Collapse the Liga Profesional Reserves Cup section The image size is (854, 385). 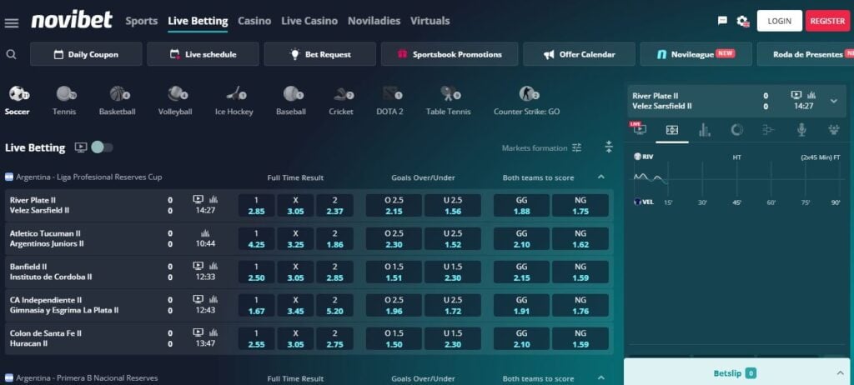pyautogui.click(x=600, y=177)
